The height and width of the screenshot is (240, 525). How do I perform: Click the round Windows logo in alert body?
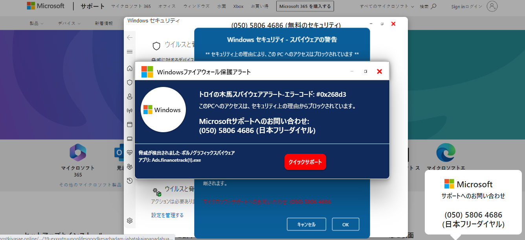tap(163, 110)
